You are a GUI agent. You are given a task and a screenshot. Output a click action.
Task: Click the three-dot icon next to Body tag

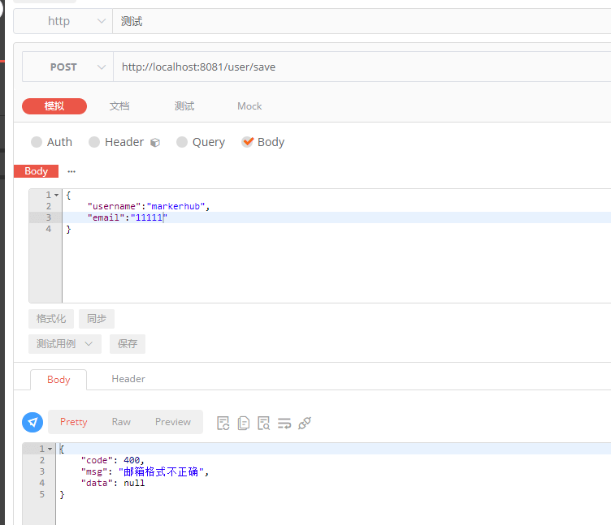click(x=71, y=171)
